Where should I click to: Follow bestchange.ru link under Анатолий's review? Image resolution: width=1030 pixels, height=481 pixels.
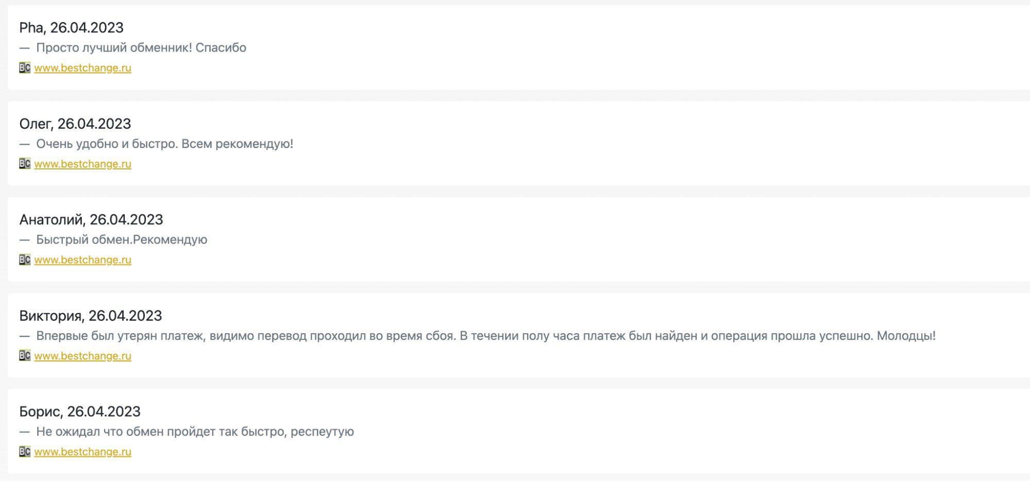83,260
